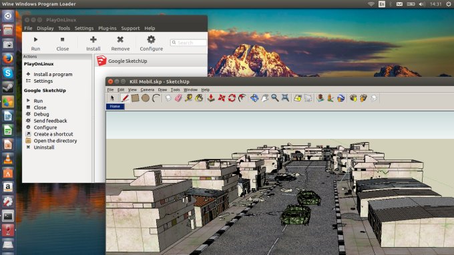
Task: Open the PlayOnLinux Display menu
Action: point(45,28)
